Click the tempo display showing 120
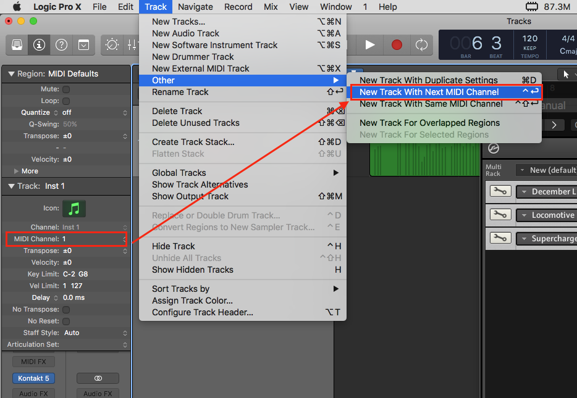Image resolution: width=577 pixels, height=398 pixels. (x=529, y=39)
